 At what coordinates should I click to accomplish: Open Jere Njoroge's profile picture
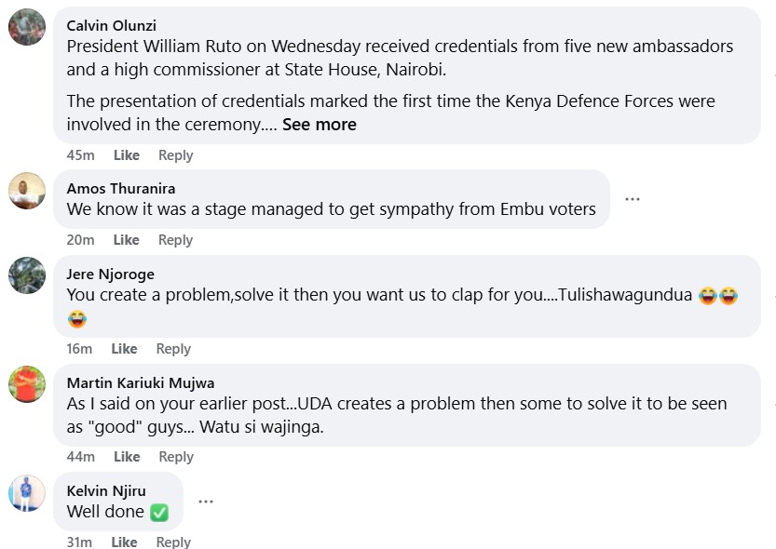(27, 275)
